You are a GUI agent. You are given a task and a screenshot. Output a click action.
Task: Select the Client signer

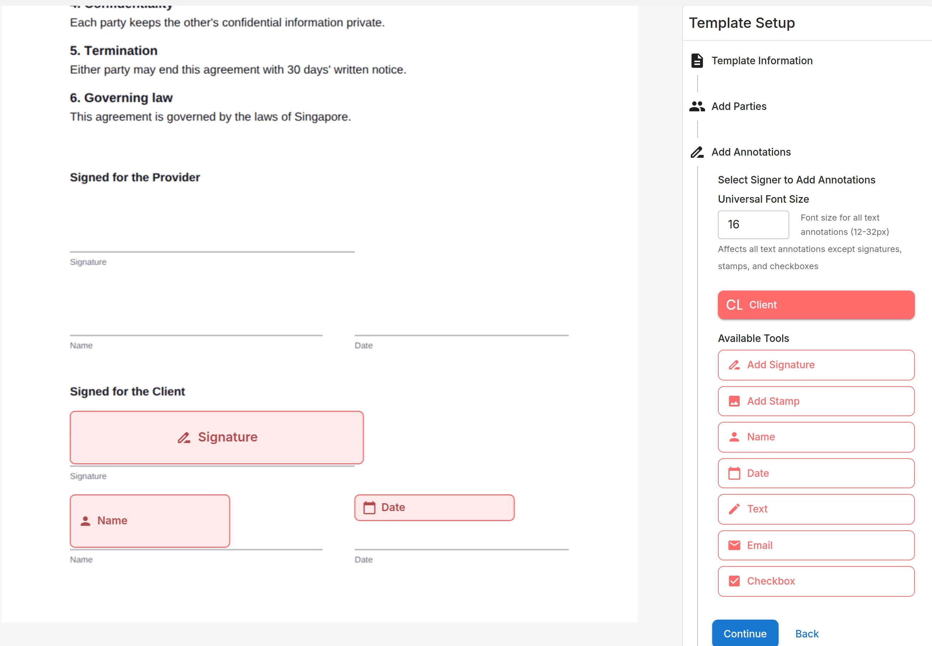tap(816, 305)
